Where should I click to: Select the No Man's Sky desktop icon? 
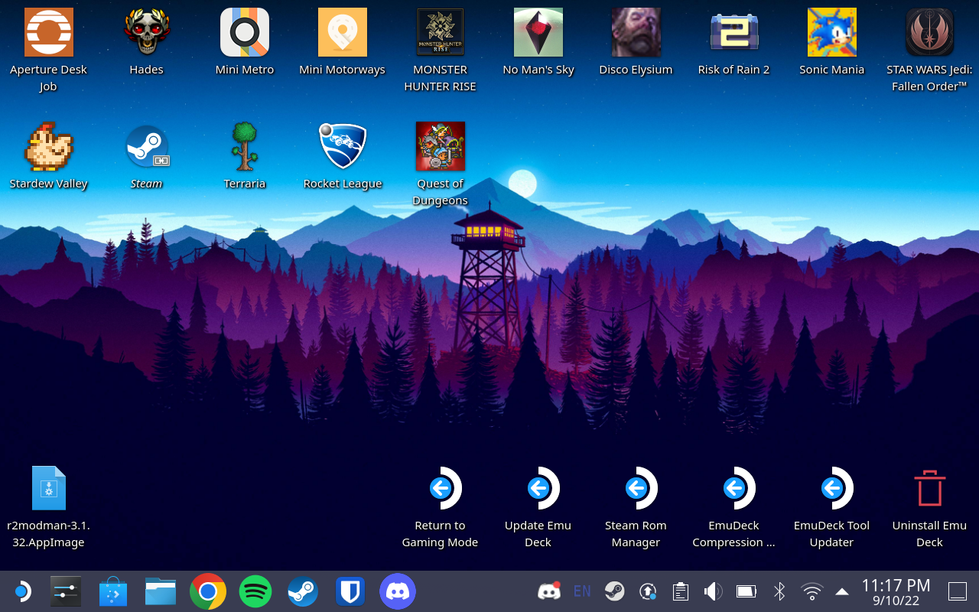click(538, 32)
